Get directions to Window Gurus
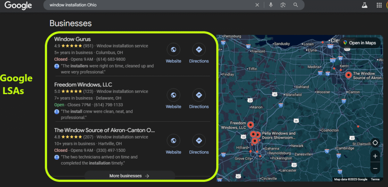Screen dimensions: 388x187 point(199,54)
